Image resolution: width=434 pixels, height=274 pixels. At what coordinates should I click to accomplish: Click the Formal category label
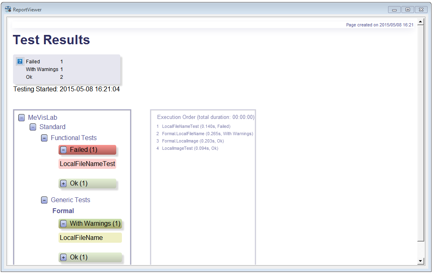click(63, 211)
